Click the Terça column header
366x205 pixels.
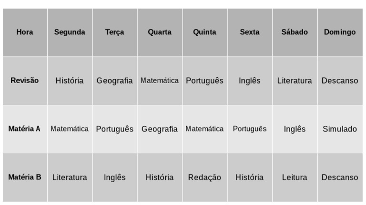tap(115, 32)
